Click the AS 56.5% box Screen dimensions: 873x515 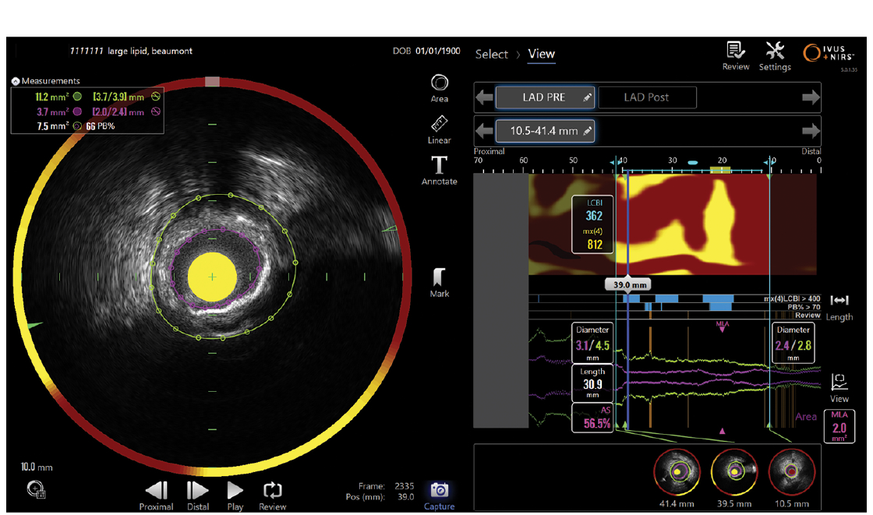[593, 418]
